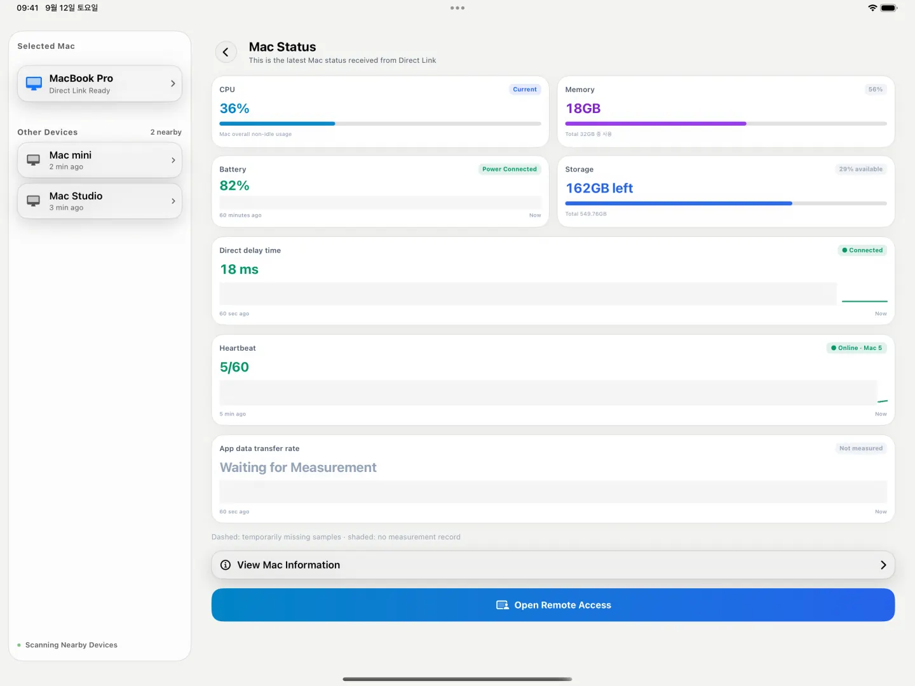Click the 56% memory badge
The height and width of the screenshot is (686, 915).
coord(876,90)
